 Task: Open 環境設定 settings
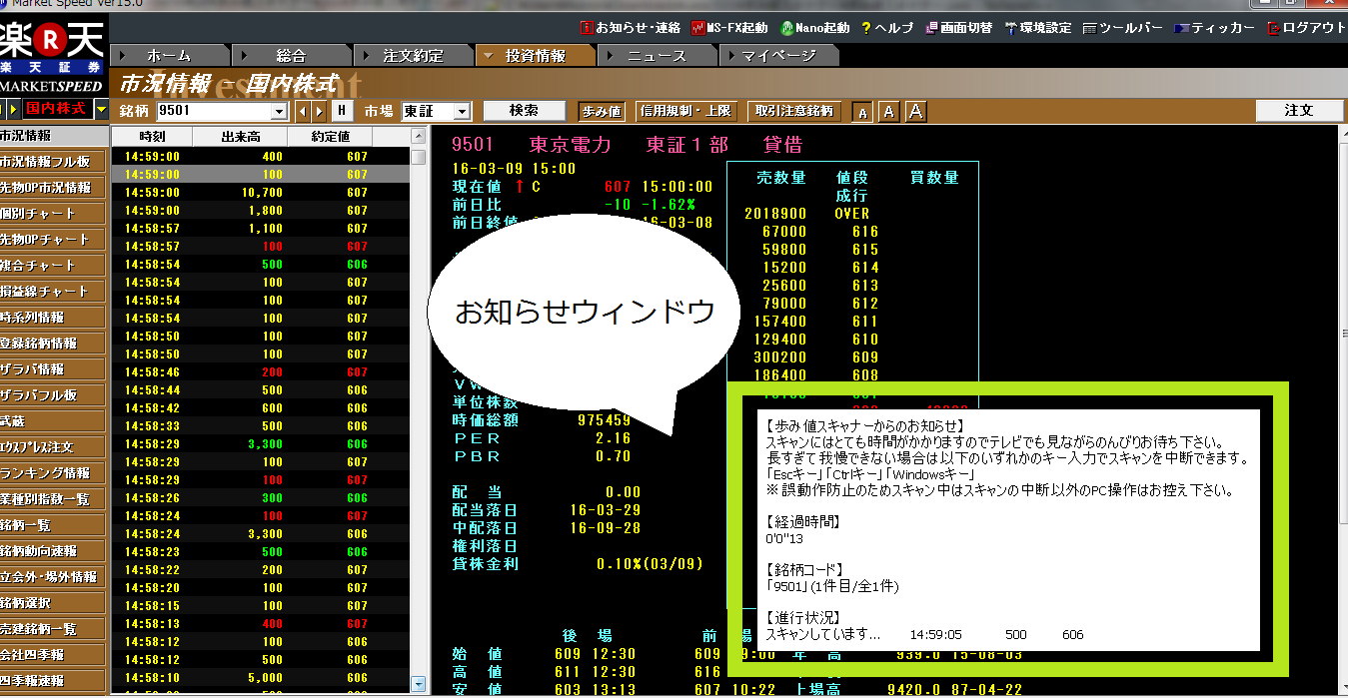pos(1038,28)
